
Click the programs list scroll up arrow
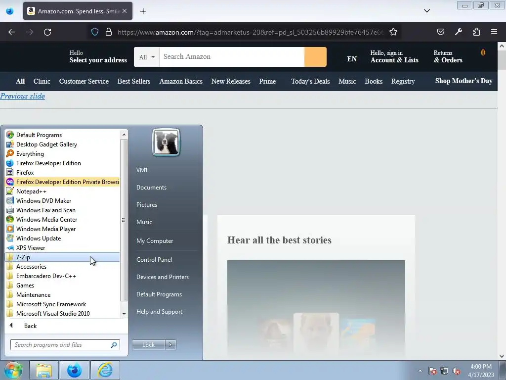(x=124, y=134)
